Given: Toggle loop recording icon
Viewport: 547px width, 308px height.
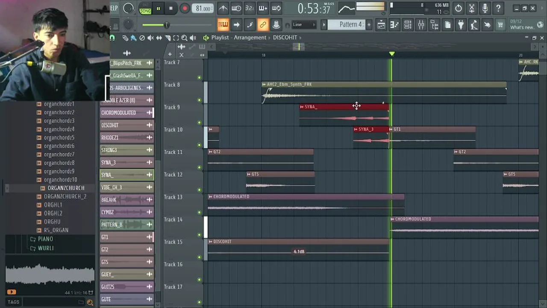Looking at the screenshot, I should coord(276,8).
